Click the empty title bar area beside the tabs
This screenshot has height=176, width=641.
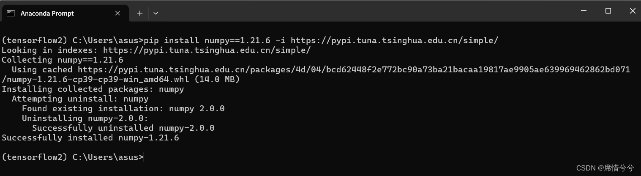tap(363, 12)
